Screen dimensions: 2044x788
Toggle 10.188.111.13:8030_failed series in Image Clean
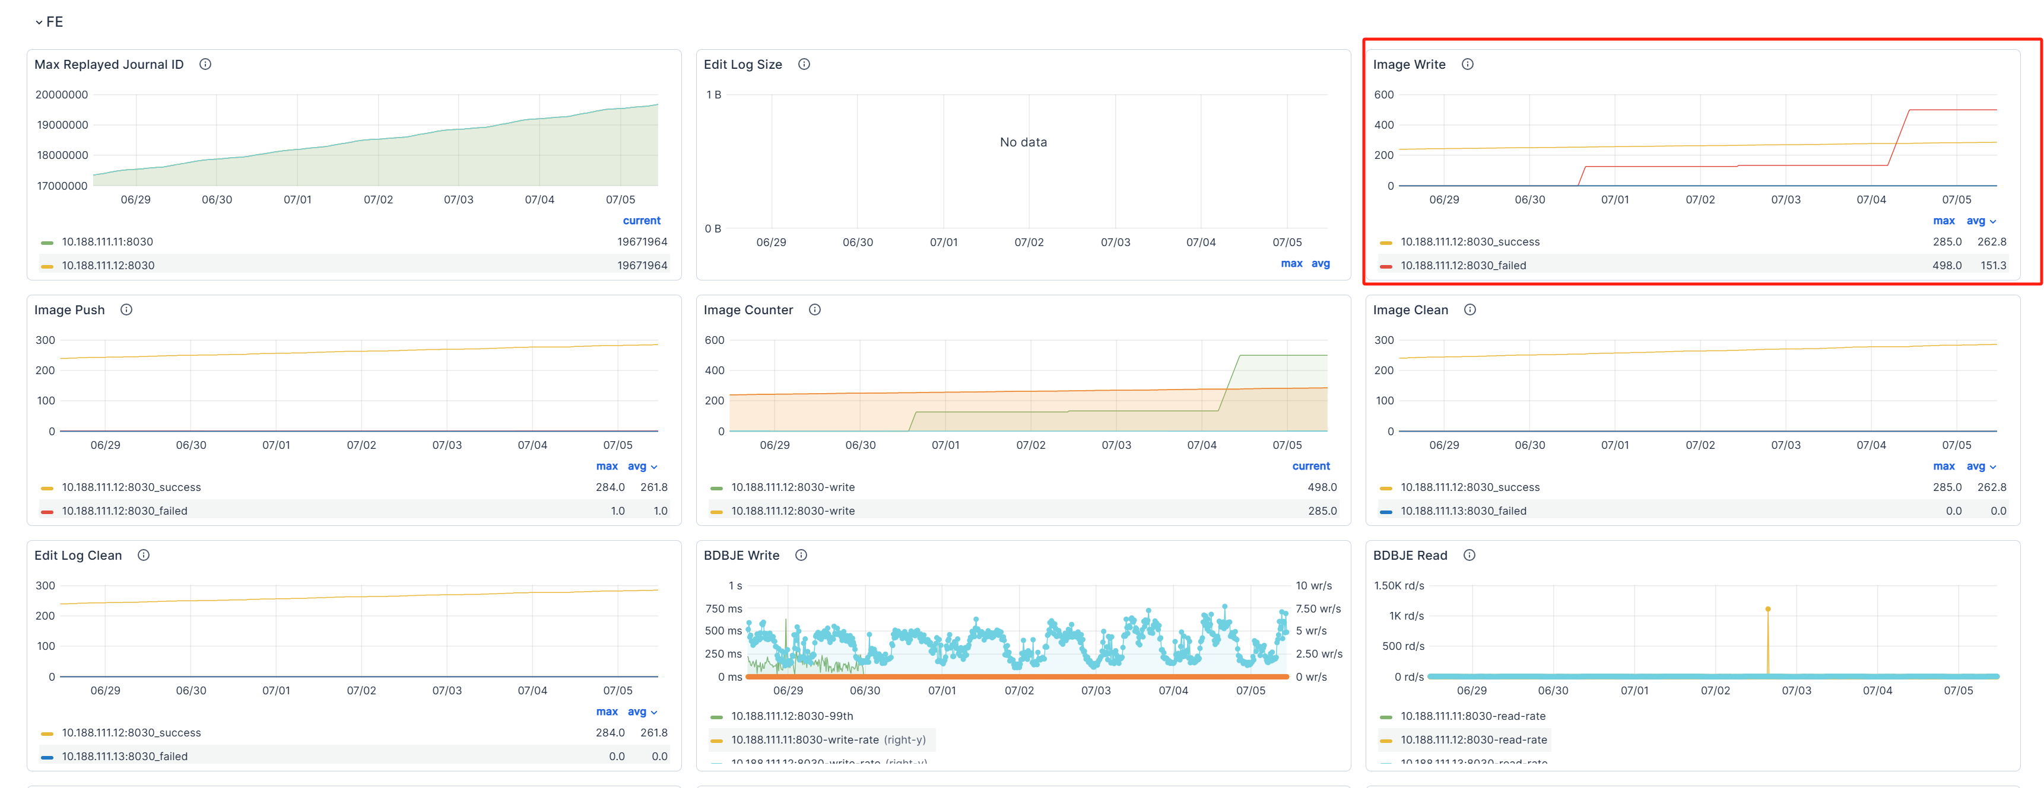[1463, 511]
